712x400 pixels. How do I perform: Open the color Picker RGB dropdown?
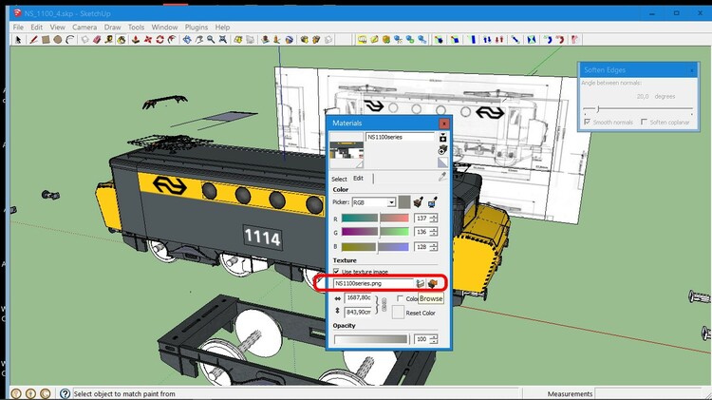coord(390,201)
